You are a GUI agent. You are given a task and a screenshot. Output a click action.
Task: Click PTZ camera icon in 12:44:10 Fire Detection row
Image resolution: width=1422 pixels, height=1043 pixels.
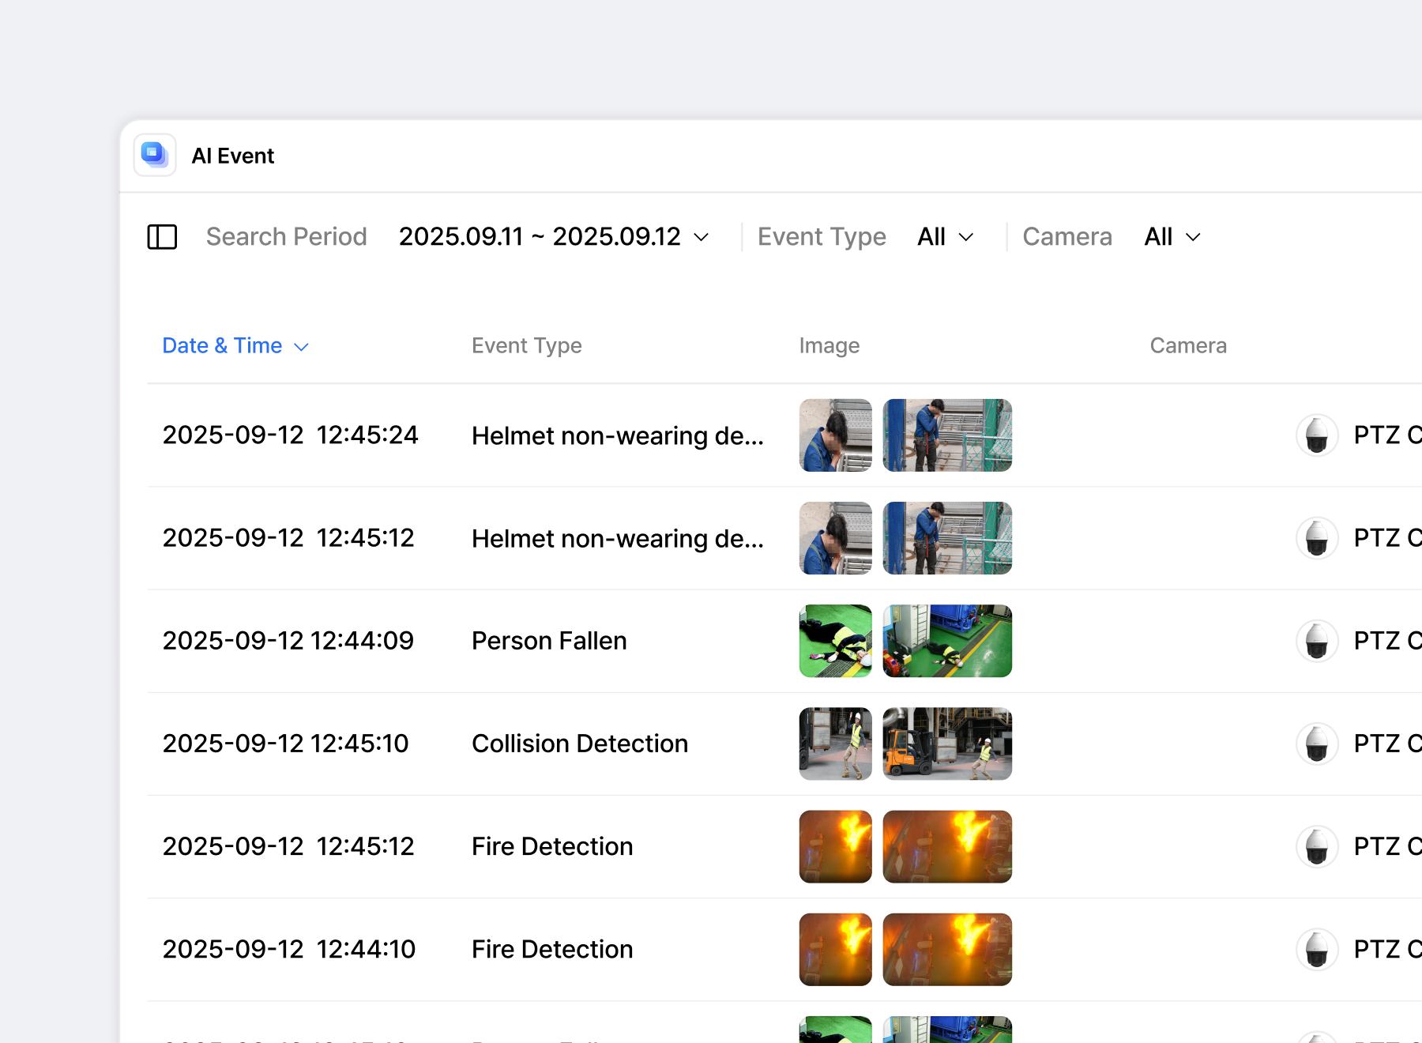(1317, 949)
